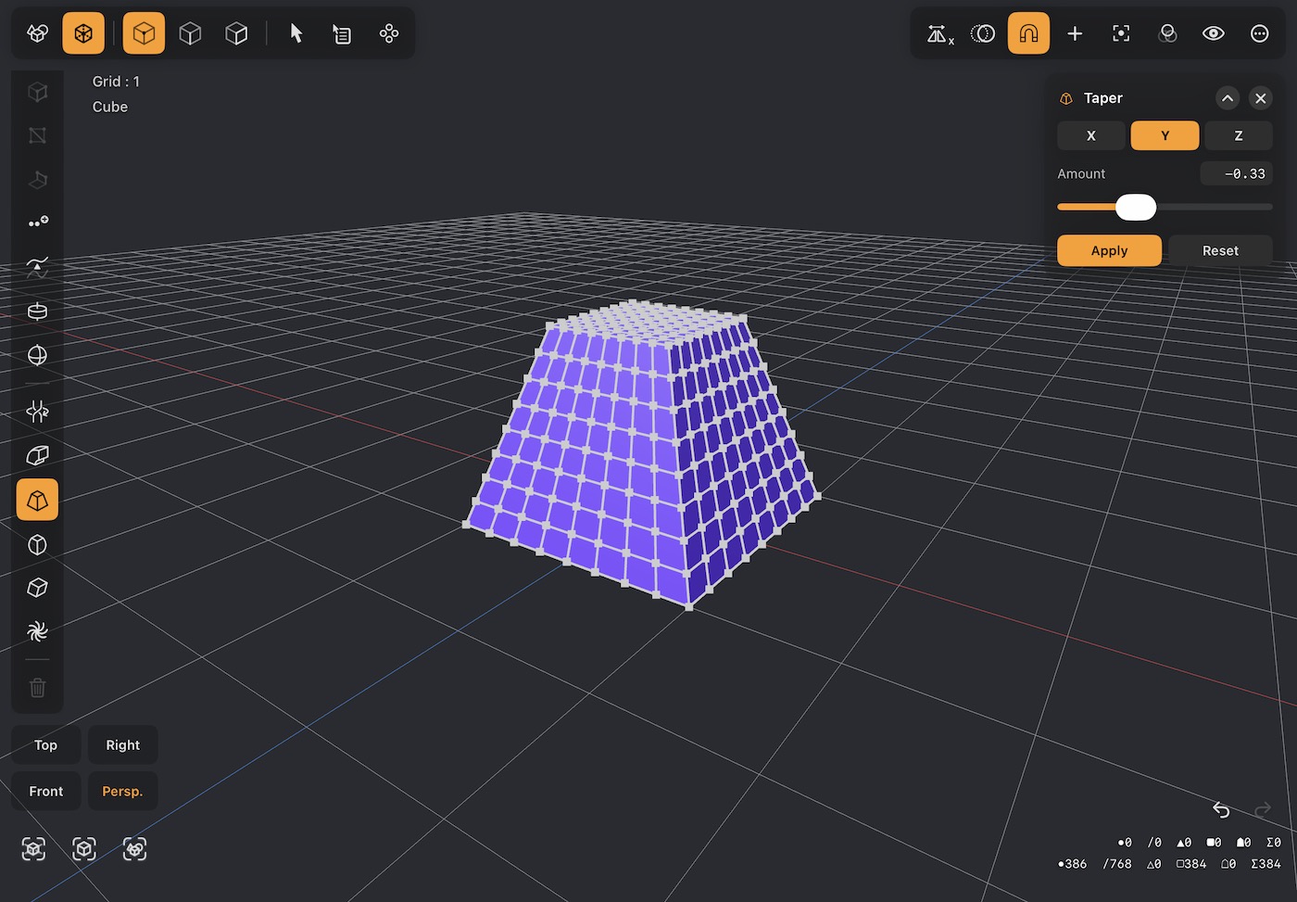Toggle X-axis mirror symmetry

click(940, 33)
